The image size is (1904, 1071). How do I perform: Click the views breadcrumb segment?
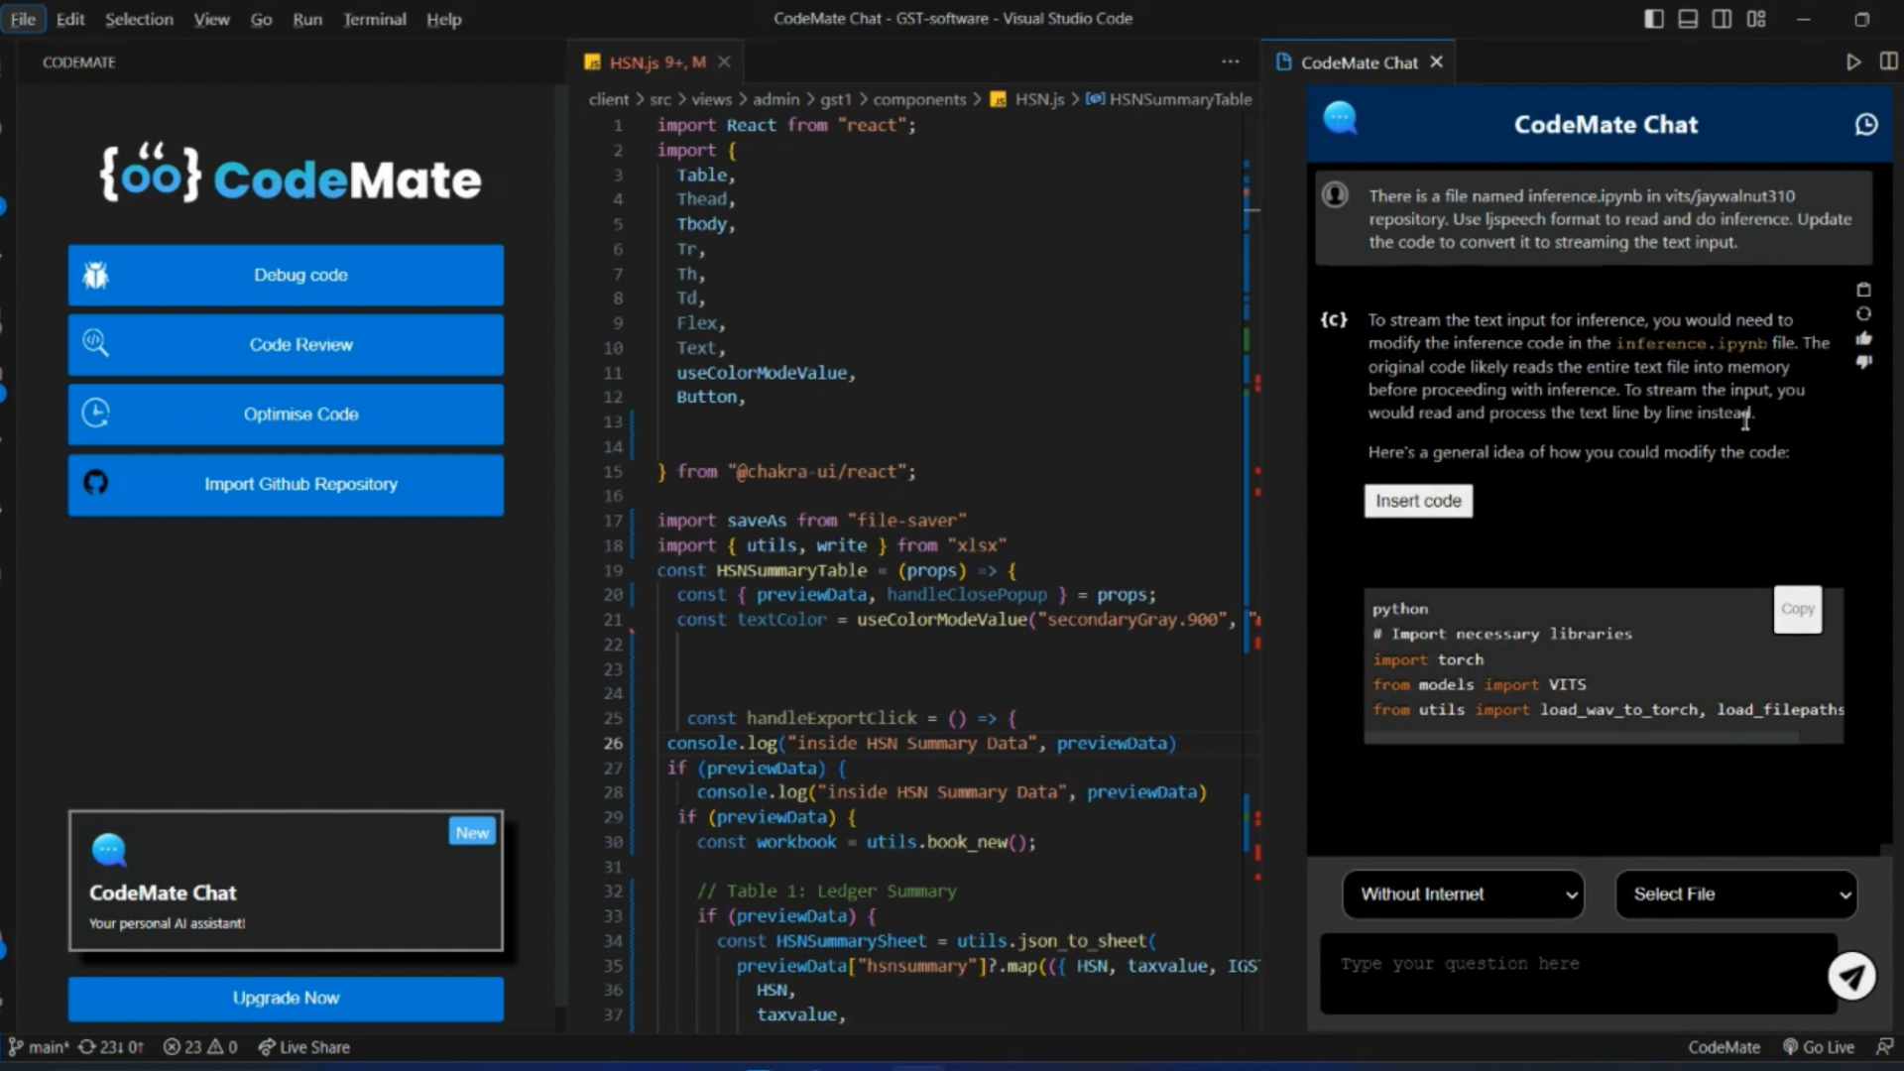tap(711, 99)
